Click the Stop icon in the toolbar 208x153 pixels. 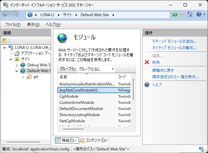point(182,14)
